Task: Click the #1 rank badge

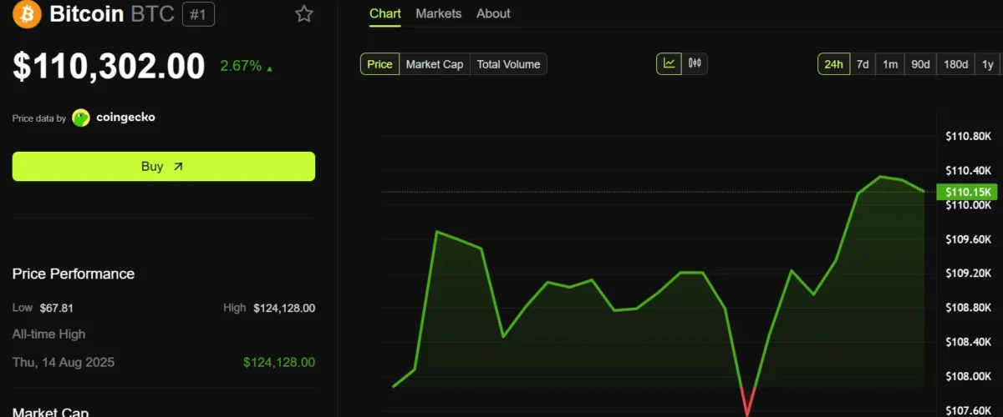Action: coord(198,14)
